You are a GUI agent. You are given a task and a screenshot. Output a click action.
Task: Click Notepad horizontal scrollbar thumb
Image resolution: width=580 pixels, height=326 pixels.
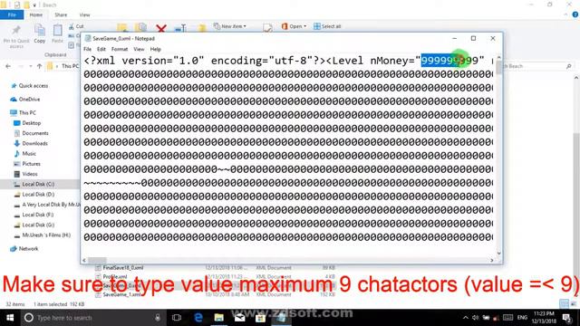[97, 260]
